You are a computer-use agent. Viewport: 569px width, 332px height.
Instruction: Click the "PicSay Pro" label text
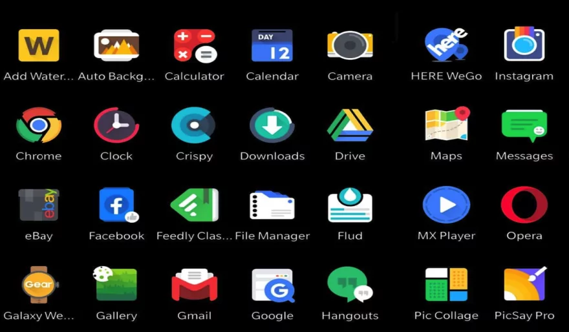pyautogui.click(x=524, y=316)
